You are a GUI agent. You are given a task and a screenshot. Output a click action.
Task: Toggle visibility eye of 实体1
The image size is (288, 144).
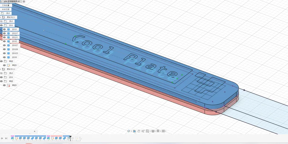4,29
